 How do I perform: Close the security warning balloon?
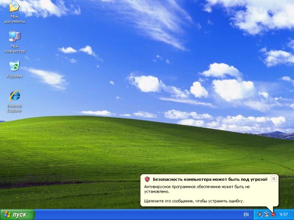coord(273,179)
